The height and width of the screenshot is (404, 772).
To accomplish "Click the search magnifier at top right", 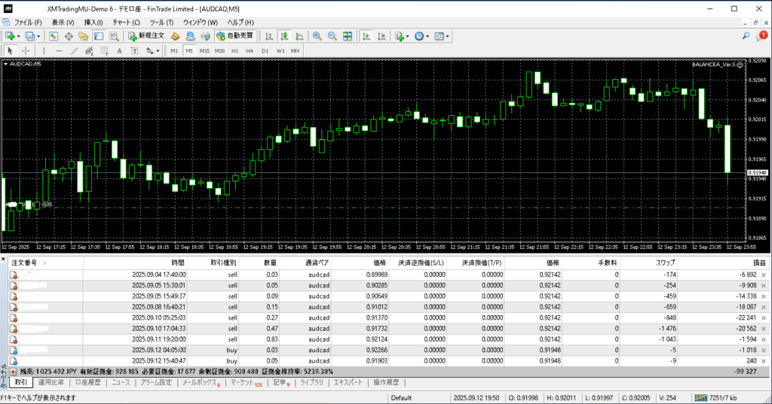I will (x=746, y=35).
